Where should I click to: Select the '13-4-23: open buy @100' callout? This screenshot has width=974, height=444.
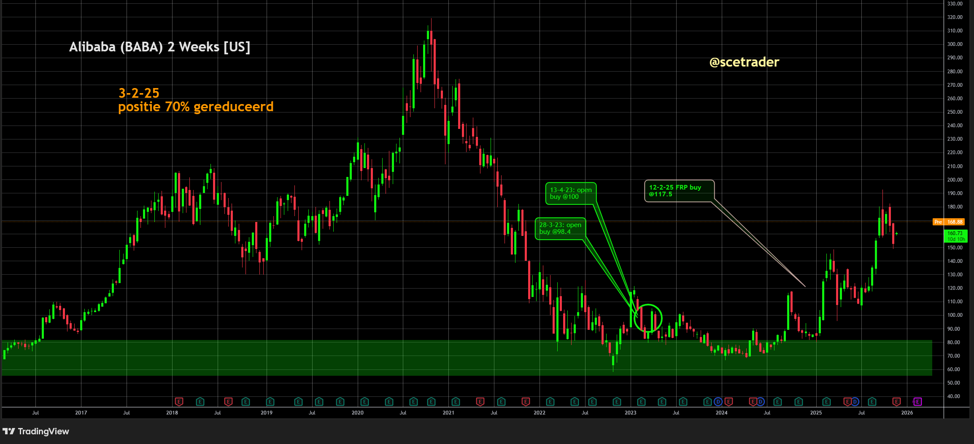(x=570, y=193)
